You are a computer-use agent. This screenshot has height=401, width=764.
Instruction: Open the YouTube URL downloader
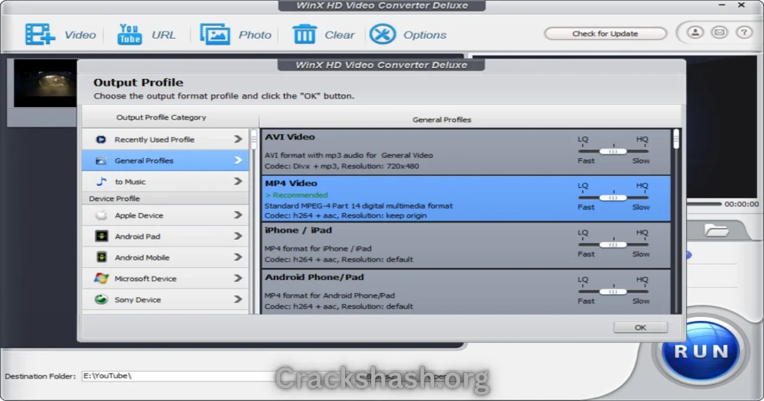click(129, 34)
